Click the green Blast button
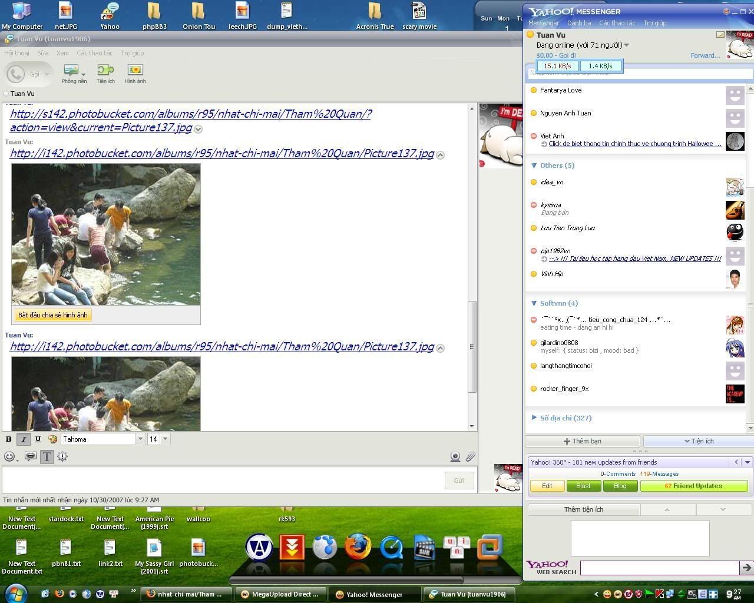 point(583,486)
